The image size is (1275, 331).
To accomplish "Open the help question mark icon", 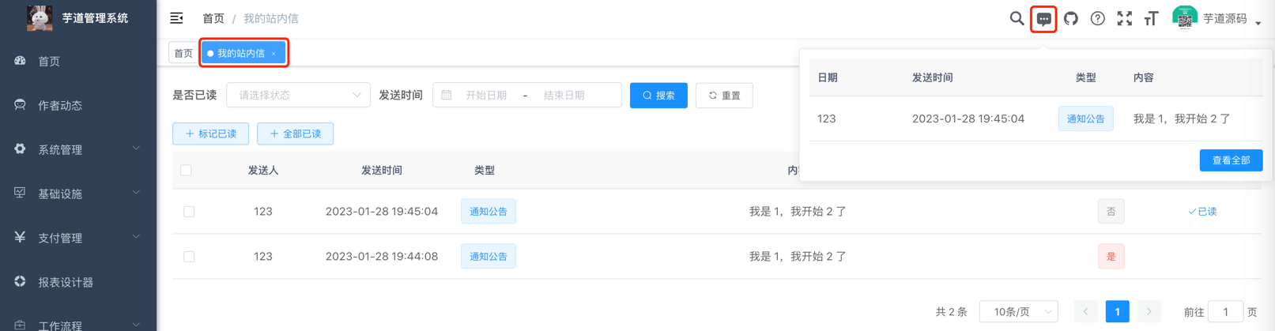I will (1097, 18).
